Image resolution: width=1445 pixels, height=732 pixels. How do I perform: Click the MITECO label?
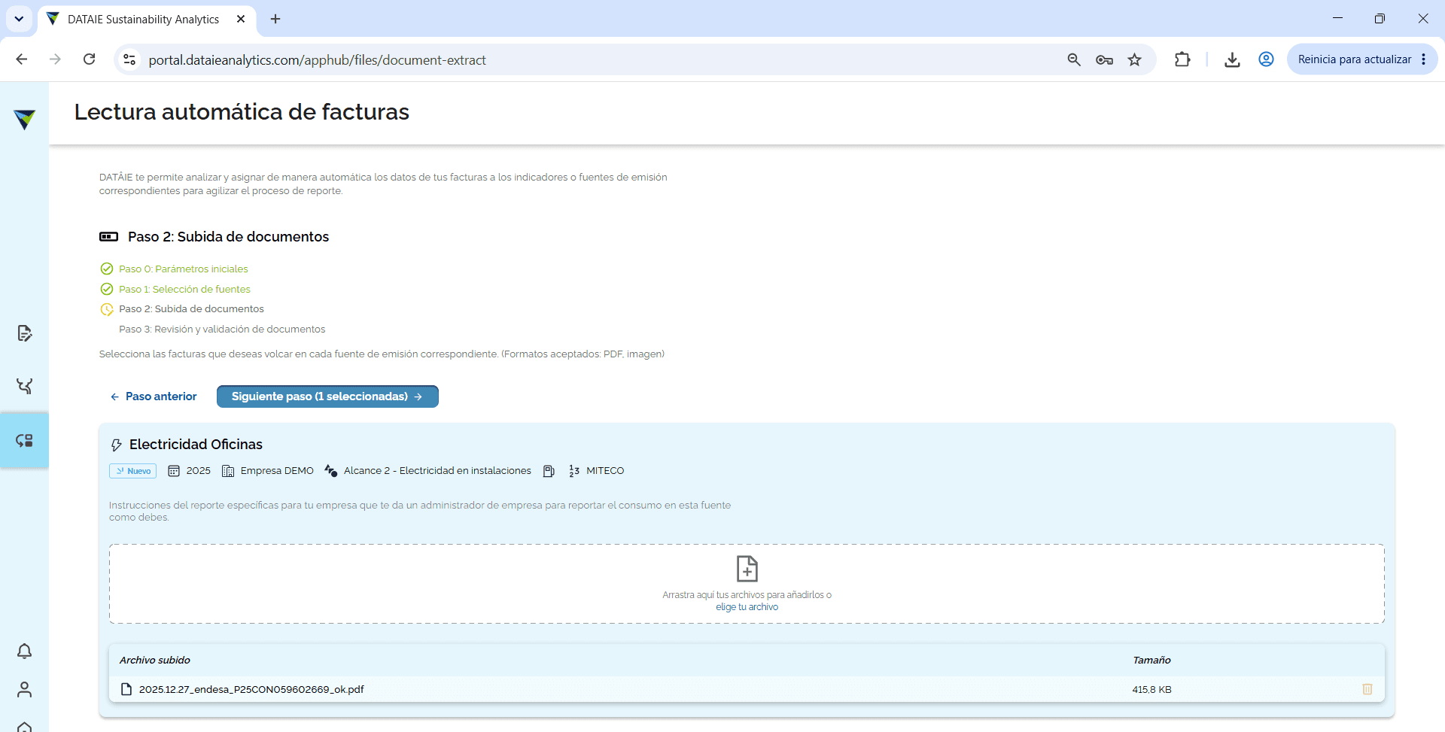pos(605,471)
